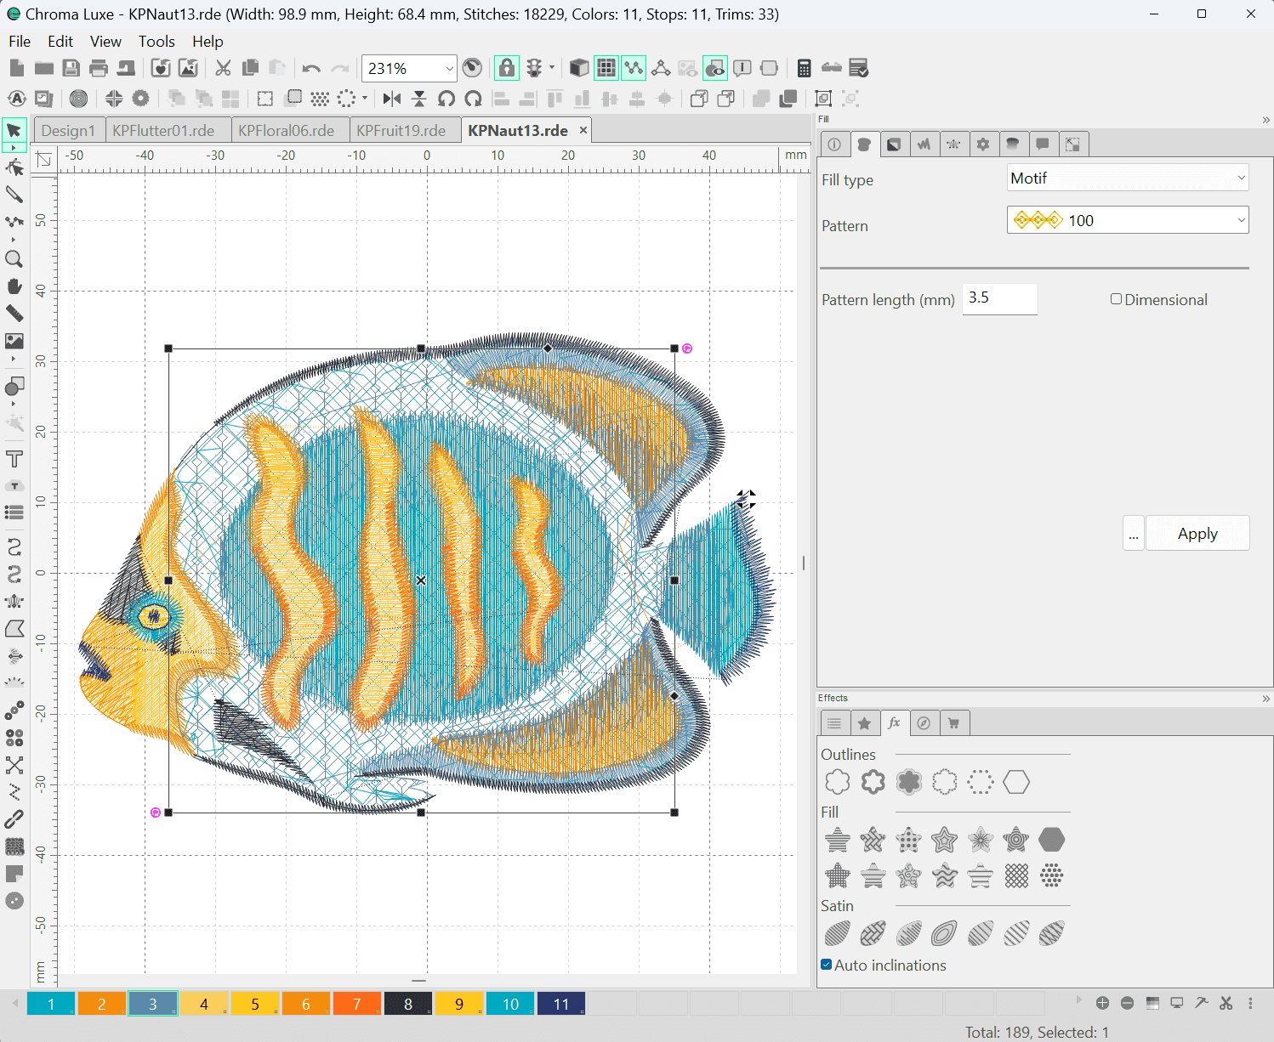Expand the Pattern dropdown
The width and height of the screenshot is (1274, 1042).
click(x=1127, y=220)
